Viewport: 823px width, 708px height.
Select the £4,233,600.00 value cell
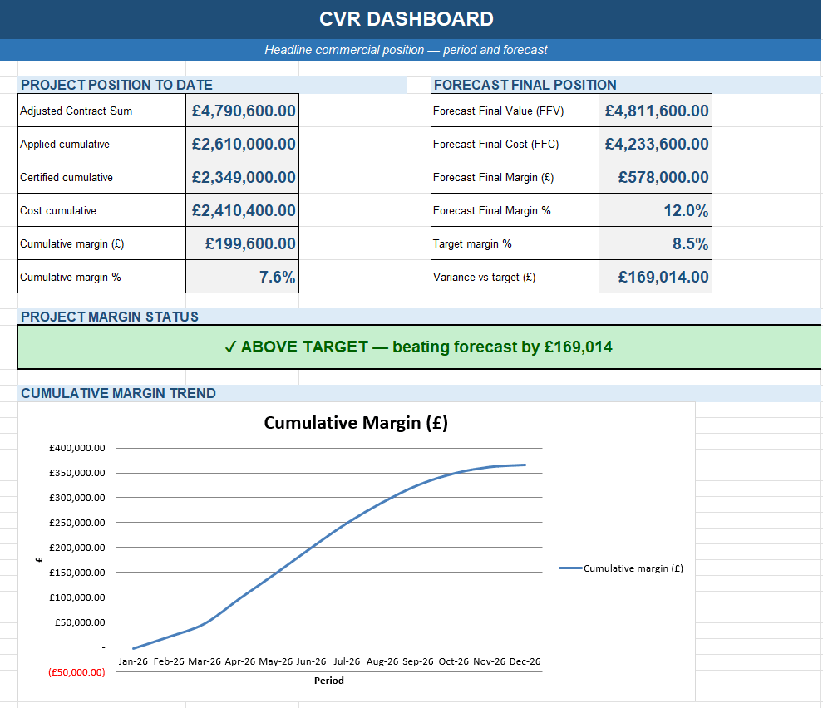656,144
